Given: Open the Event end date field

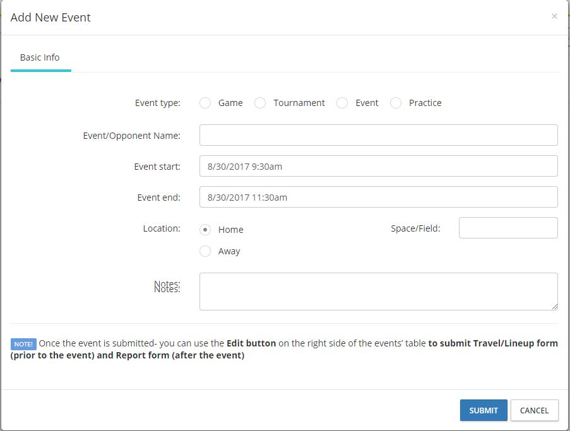Looking at the screenshot, I should click(x=378, y=197).
